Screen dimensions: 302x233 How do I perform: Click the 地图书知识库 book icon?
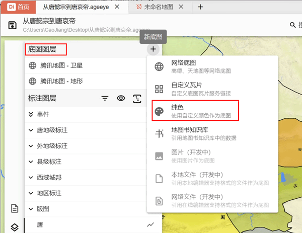click(x=159, y=133)
